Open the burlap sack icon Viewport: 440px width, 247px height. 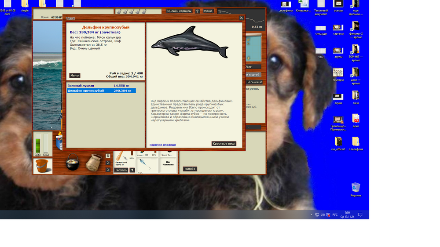[93, 163]
